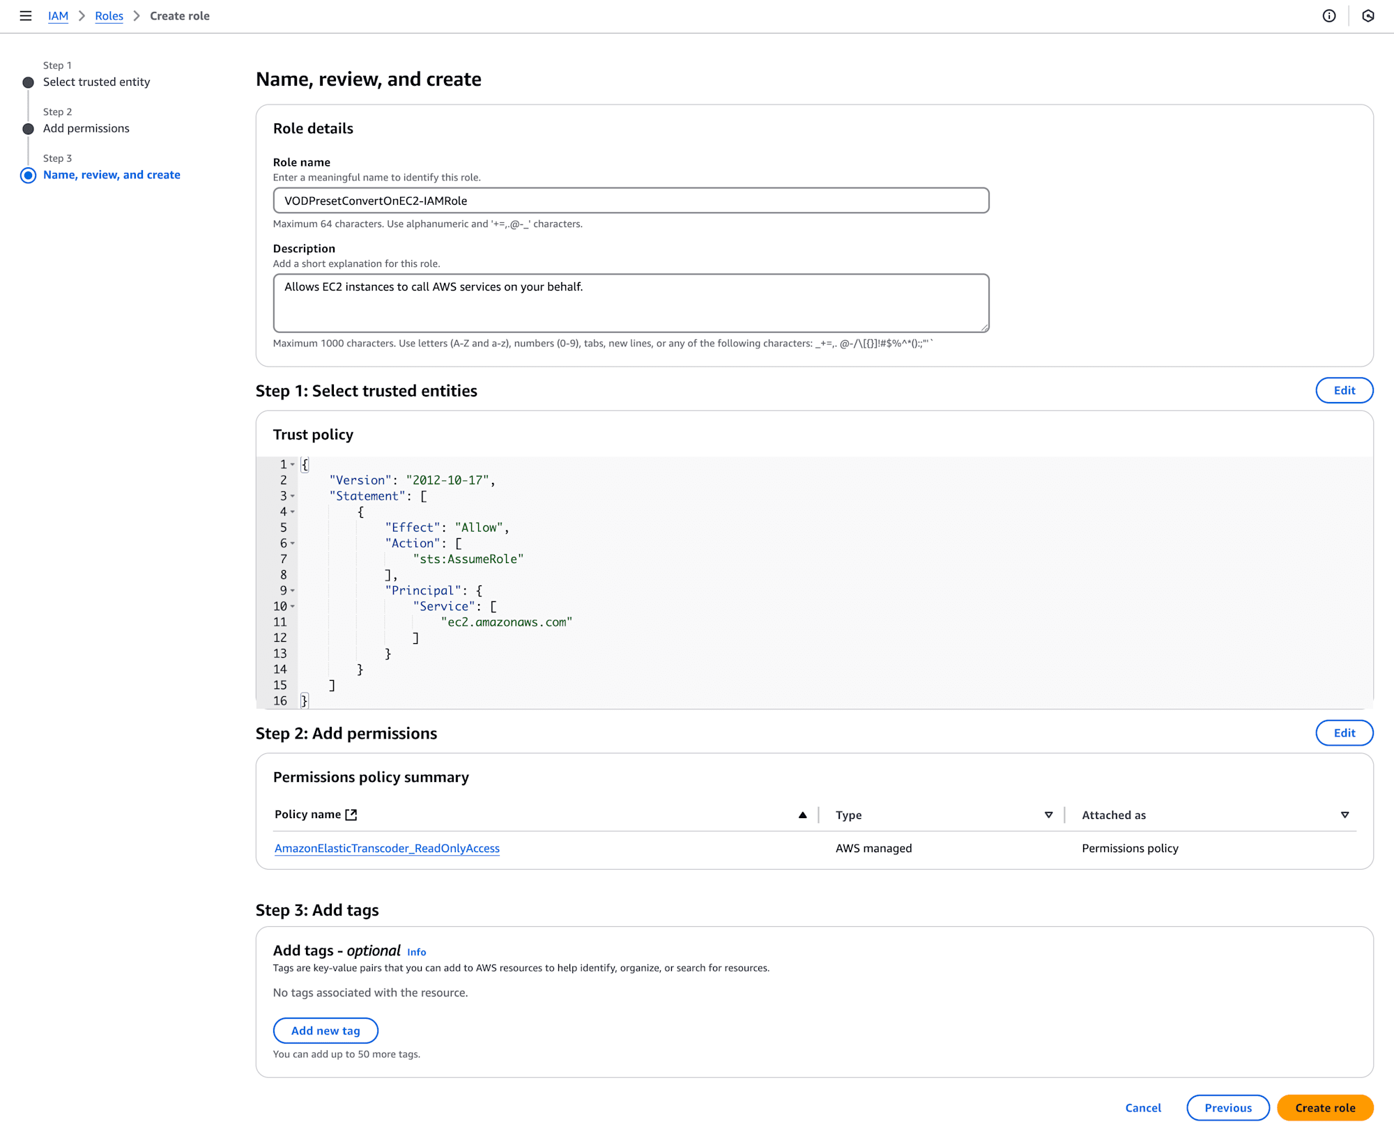Image resolution: width=1394 pixels, height=1131 pixels.
Task: Click "Create role" breadcrumb text
Action: click(180, 16)
